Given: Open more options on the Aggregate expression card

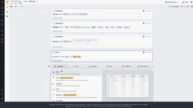Looking at the screenshot, I should (147, 23).
